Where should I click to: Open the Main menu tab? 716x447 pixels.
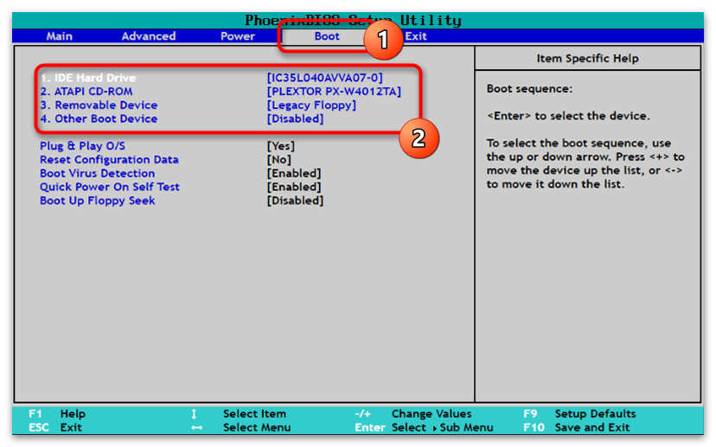59,36
